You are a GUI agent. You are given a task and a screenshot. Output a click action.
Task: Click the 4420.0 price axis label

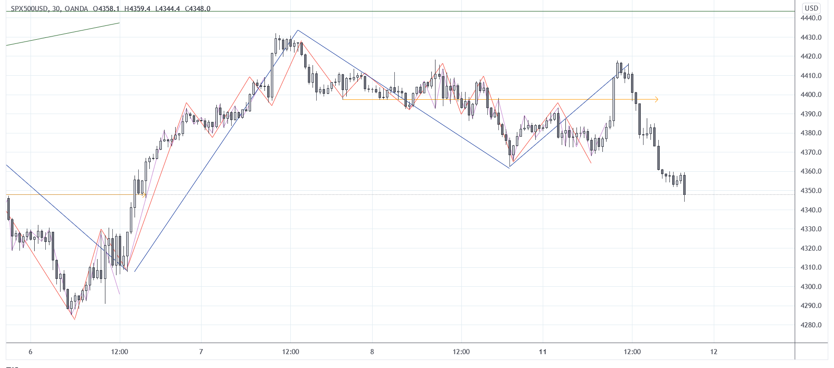[811, 56]
